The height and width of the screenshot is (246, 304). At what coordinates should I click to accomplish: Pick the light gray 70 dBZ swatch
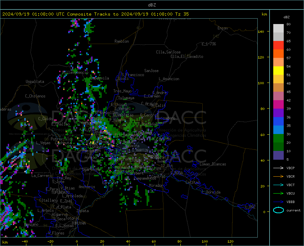click(278, 28)
